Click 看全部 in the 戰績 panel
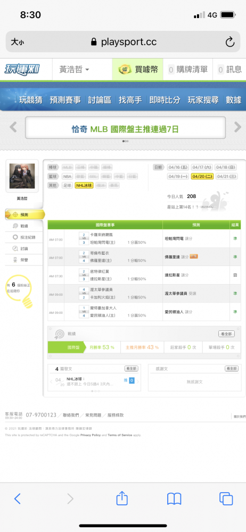 tap(226, 334)
